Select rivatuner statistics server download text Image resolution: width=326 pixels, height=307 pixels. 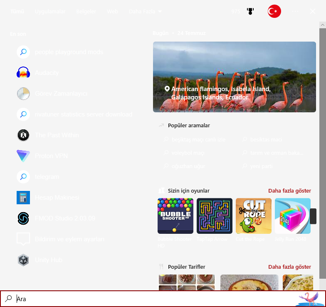coord(84,114)
